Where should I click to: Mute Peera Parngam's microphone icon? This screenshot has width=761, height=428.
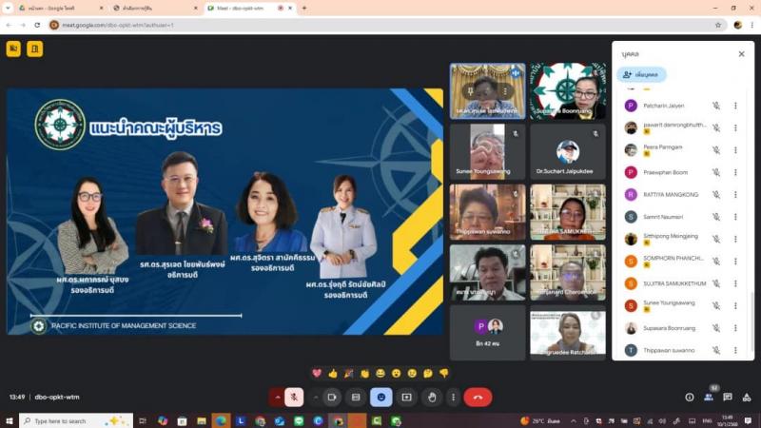[x=716, y=150]
